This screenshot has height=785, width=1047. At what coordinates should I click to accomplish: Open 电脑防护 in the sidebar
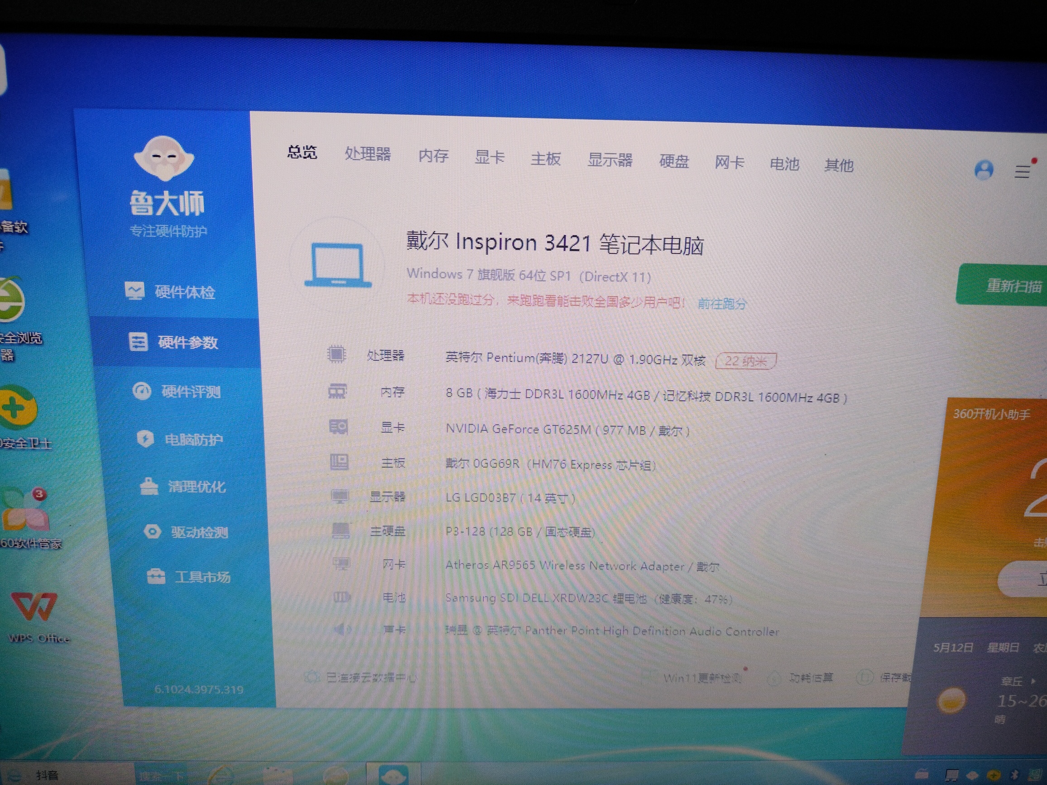tap(180, 440)
